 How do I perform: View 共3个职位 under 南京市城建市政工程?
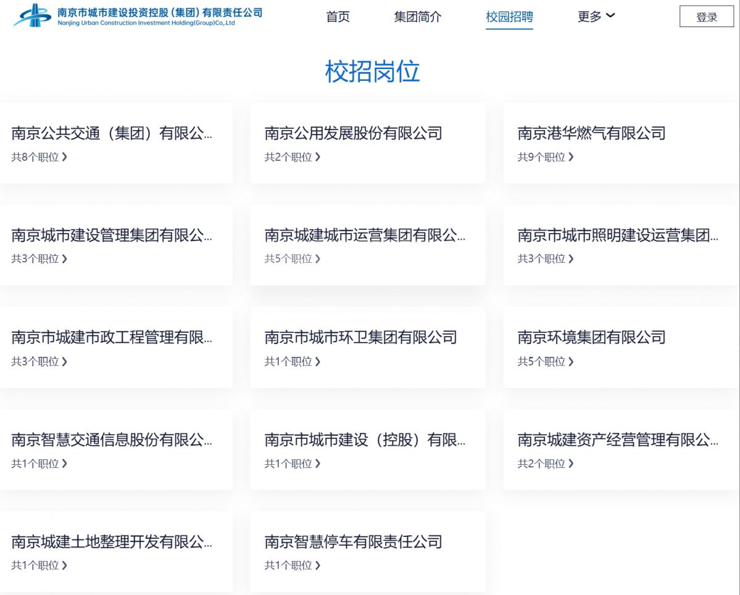coord(39,361)
